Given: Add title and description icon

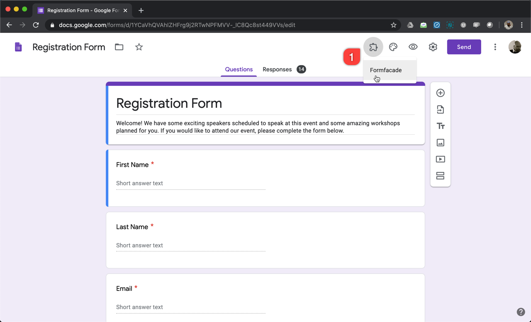Looking at the screenshot, I should click(x=440, y=126).
